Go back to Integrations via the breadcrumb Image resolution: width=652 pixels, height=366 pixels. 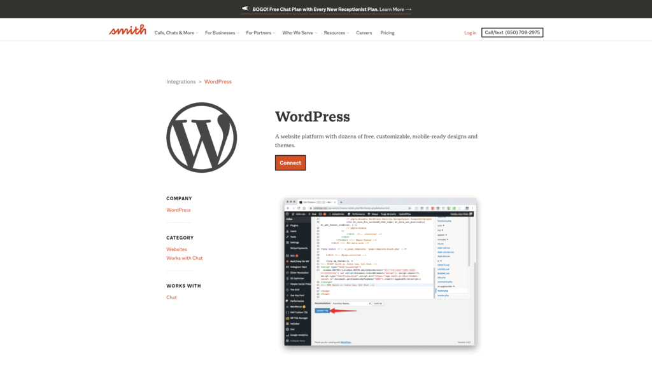(181, 82)
